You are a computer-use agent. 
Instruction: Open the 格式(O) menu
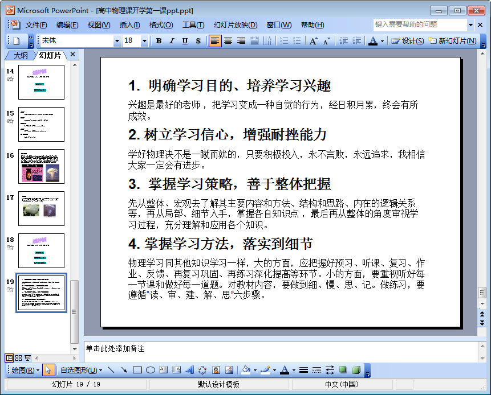click(x=161, y=25)
